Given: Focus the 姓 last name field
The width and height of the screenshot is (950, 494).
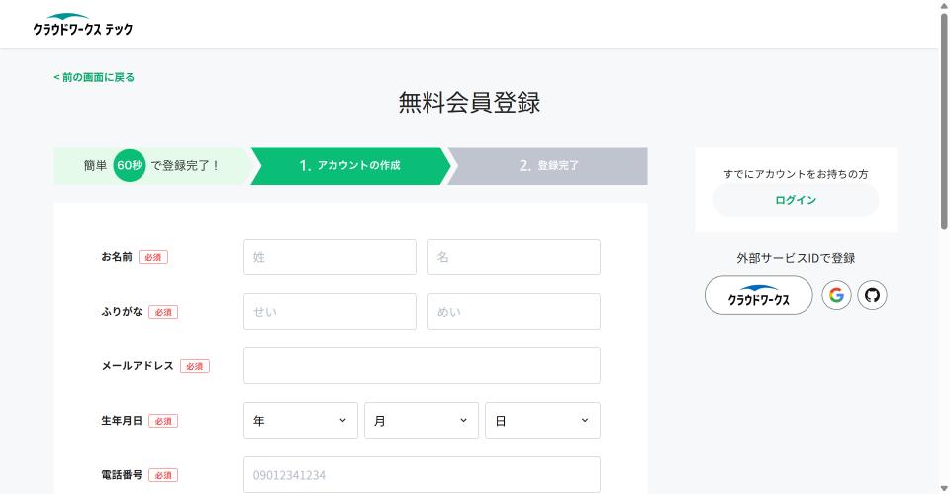Looking at the screenshot, I should coord(330,257).
